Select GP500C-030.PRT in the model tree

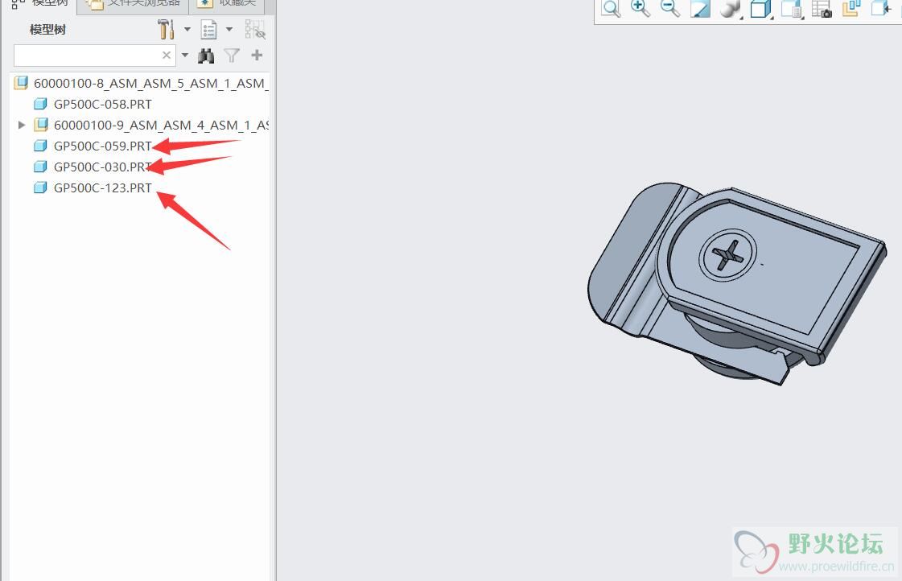point(102,167)
